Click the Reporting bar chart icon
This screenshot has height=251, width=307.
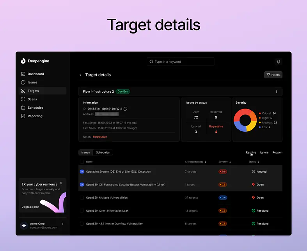pos(23,116)
